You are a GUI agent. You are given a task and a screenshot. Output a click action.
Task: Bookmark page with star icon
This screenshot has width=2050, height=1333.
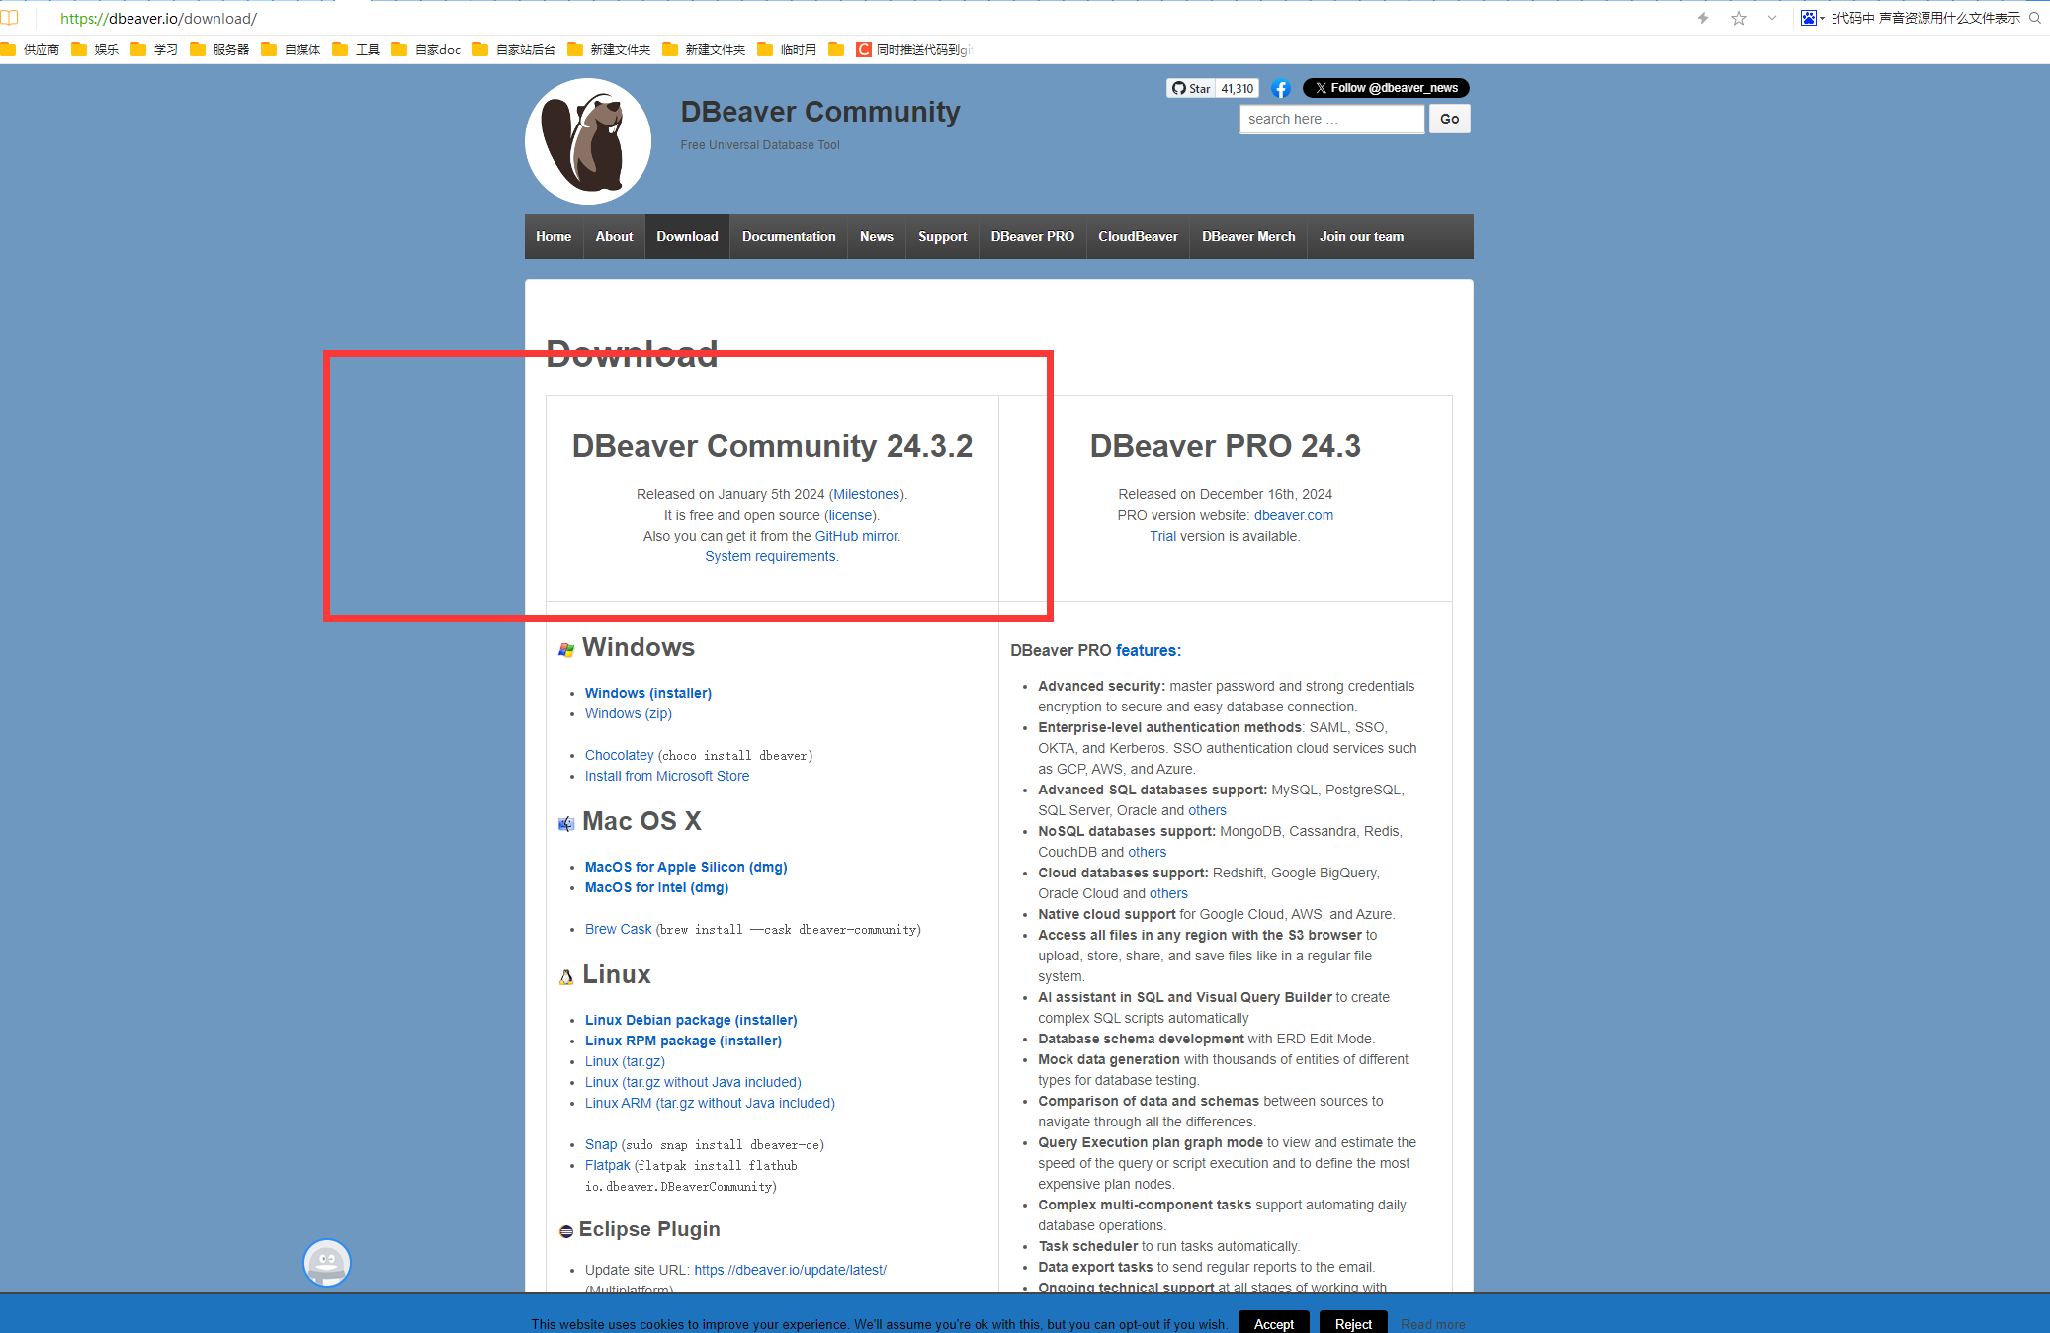1739,18
